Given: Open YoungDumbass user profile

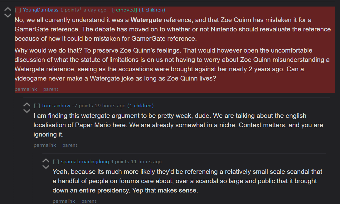Looking at the screenshot, I should click(x=41, y=10).
